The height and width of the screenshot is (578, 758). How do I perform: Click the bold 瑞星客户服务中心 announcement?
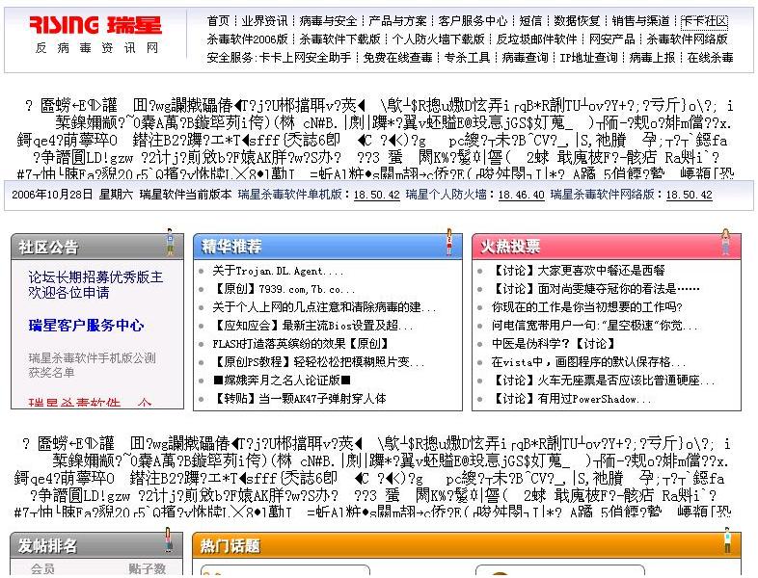pyautogui.click(x=86, y=326)
